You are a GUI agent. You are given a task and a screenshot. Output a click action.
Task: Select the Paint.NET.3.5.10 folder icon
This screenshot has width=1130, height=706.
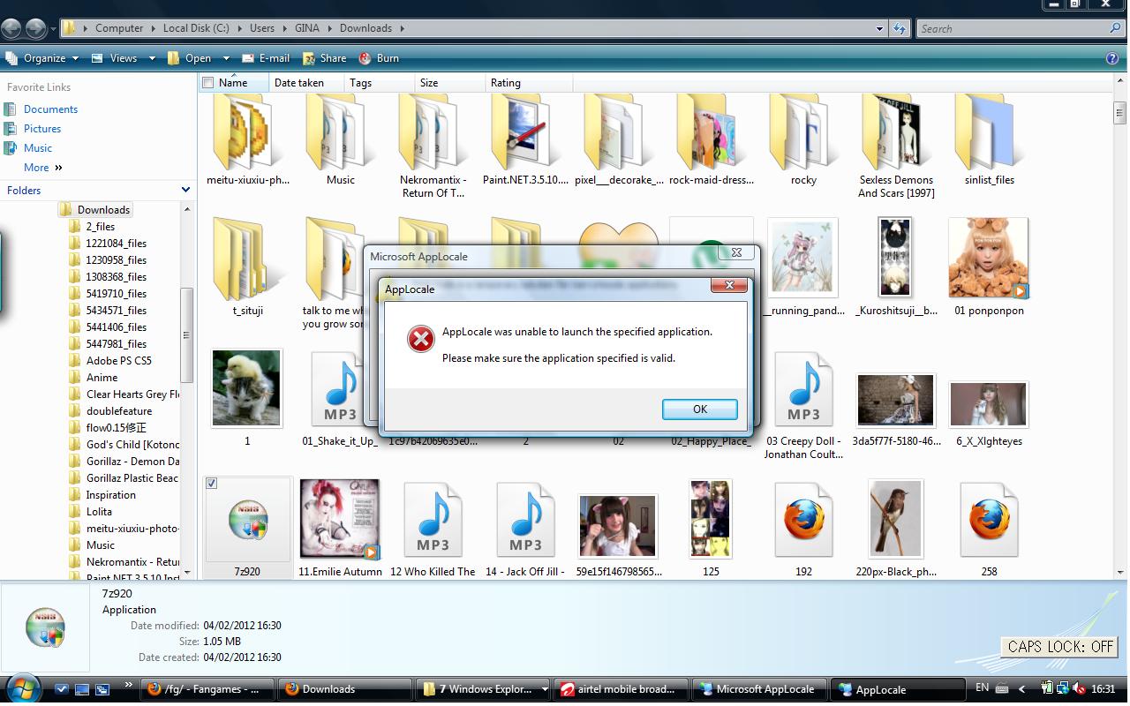click(525, 132)
